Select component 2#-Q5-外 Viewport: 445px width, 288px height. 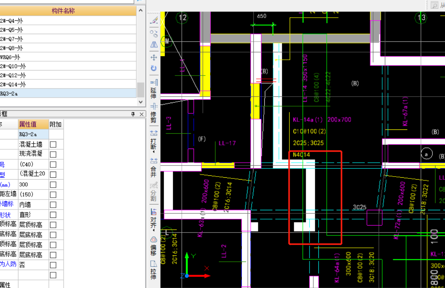point(68,29)
